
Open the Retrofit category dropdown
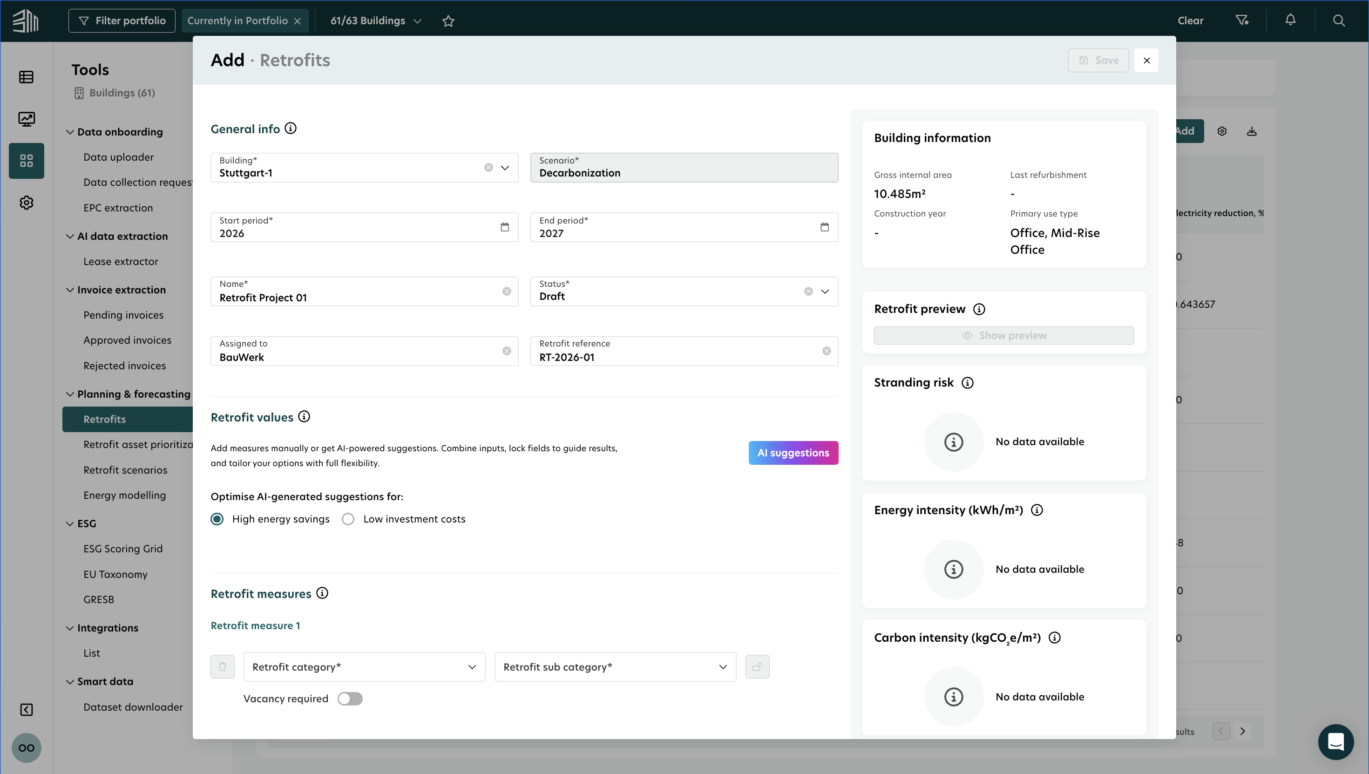(364, 666)
